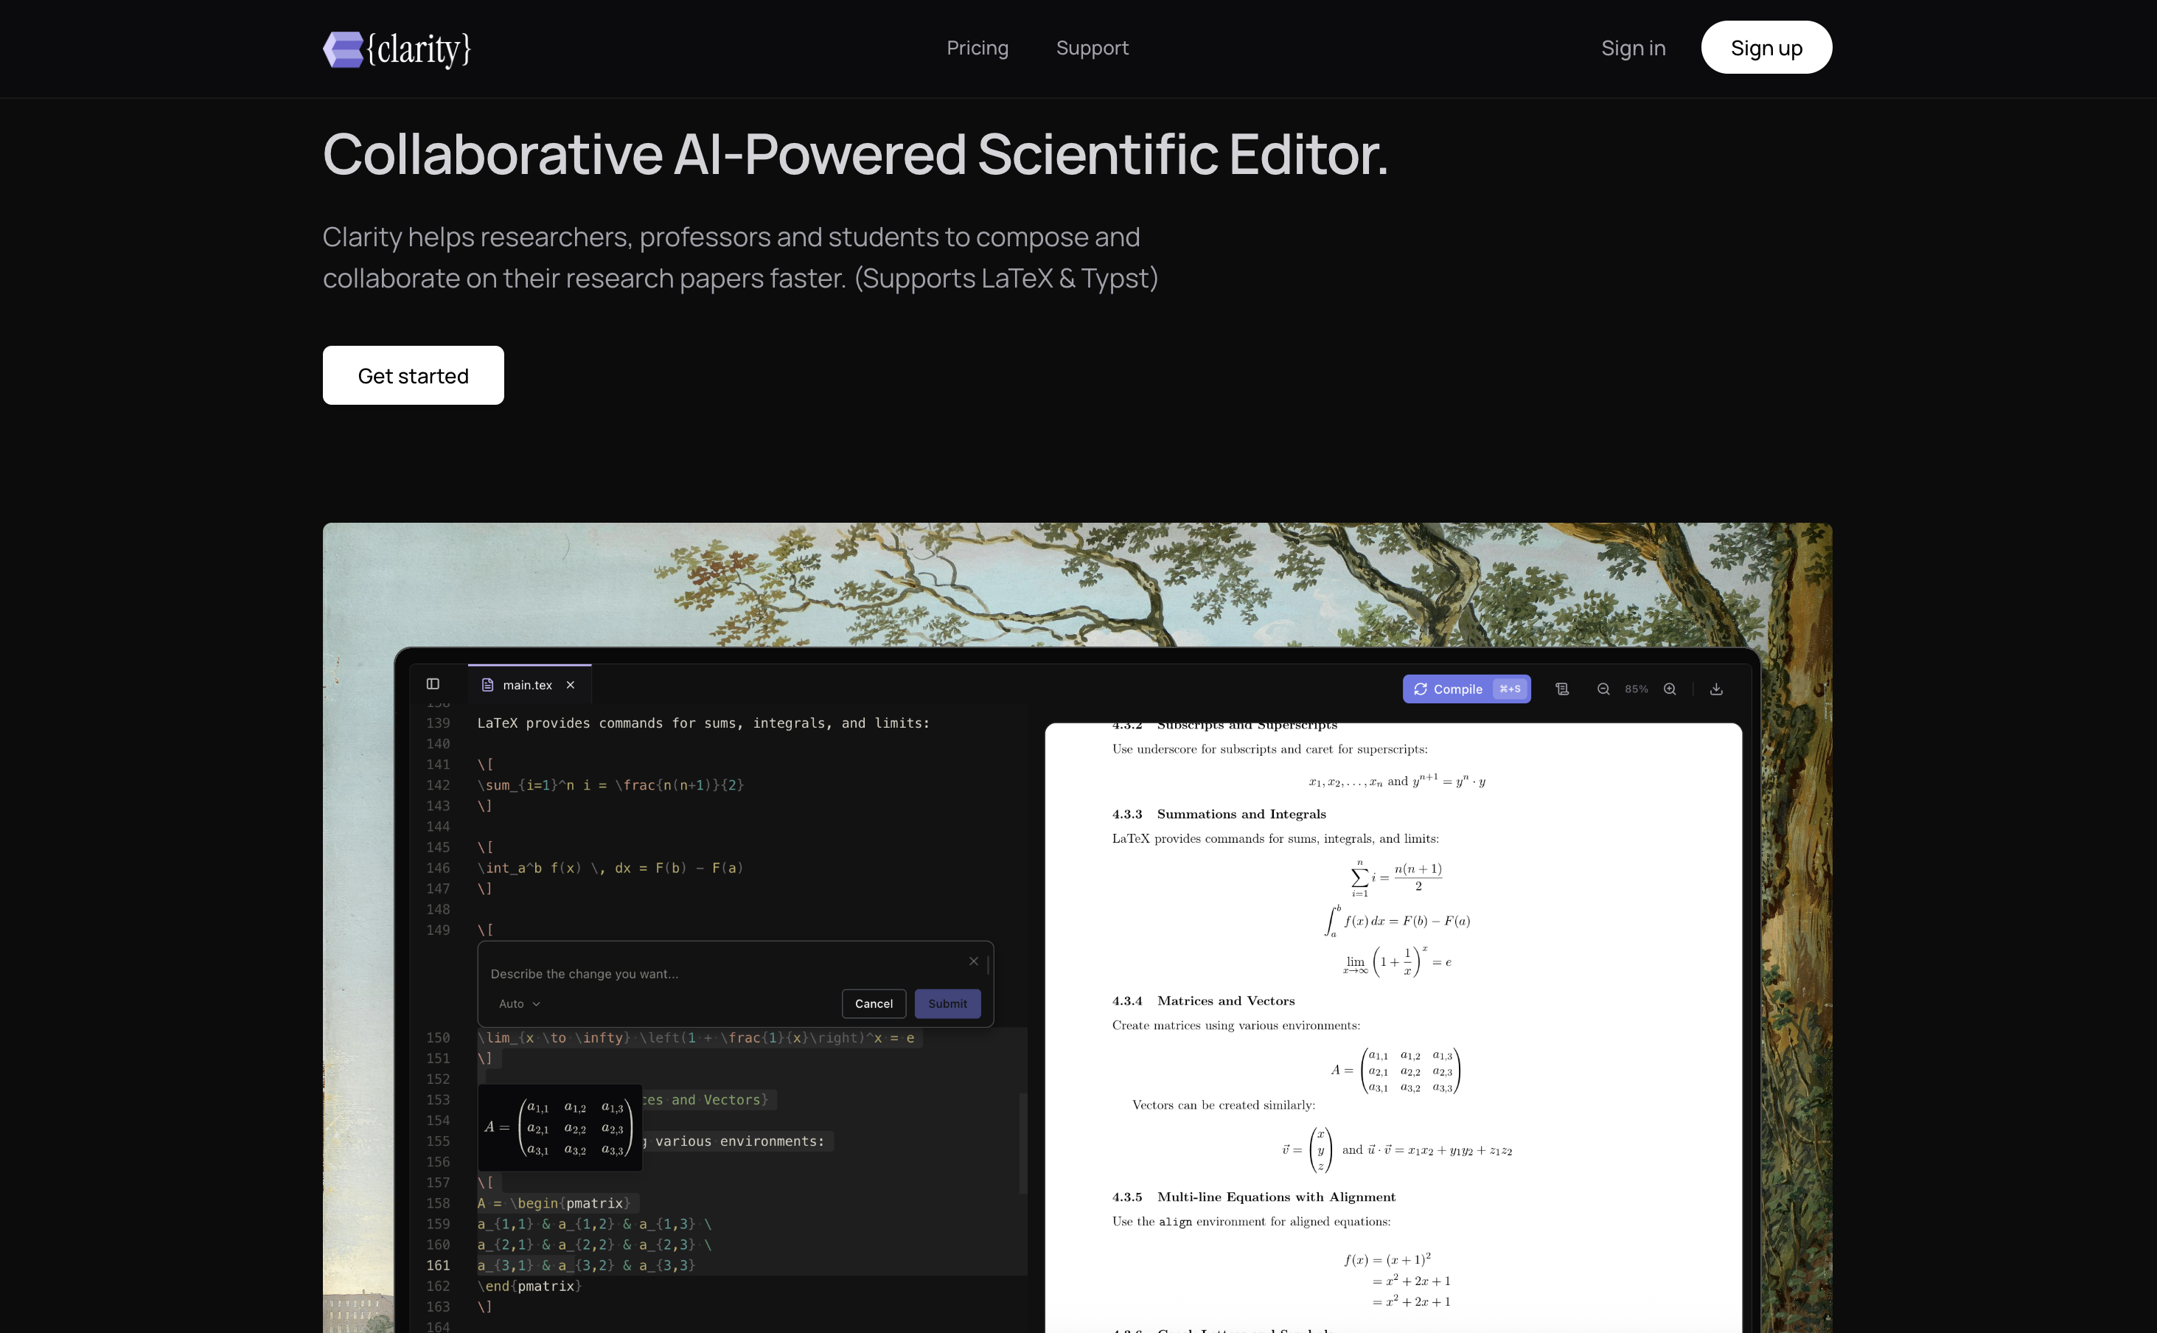Dismiss the AI change dialog with X
The width and height of the screenshot is (2157, 1333).
(x=974, y=961)
